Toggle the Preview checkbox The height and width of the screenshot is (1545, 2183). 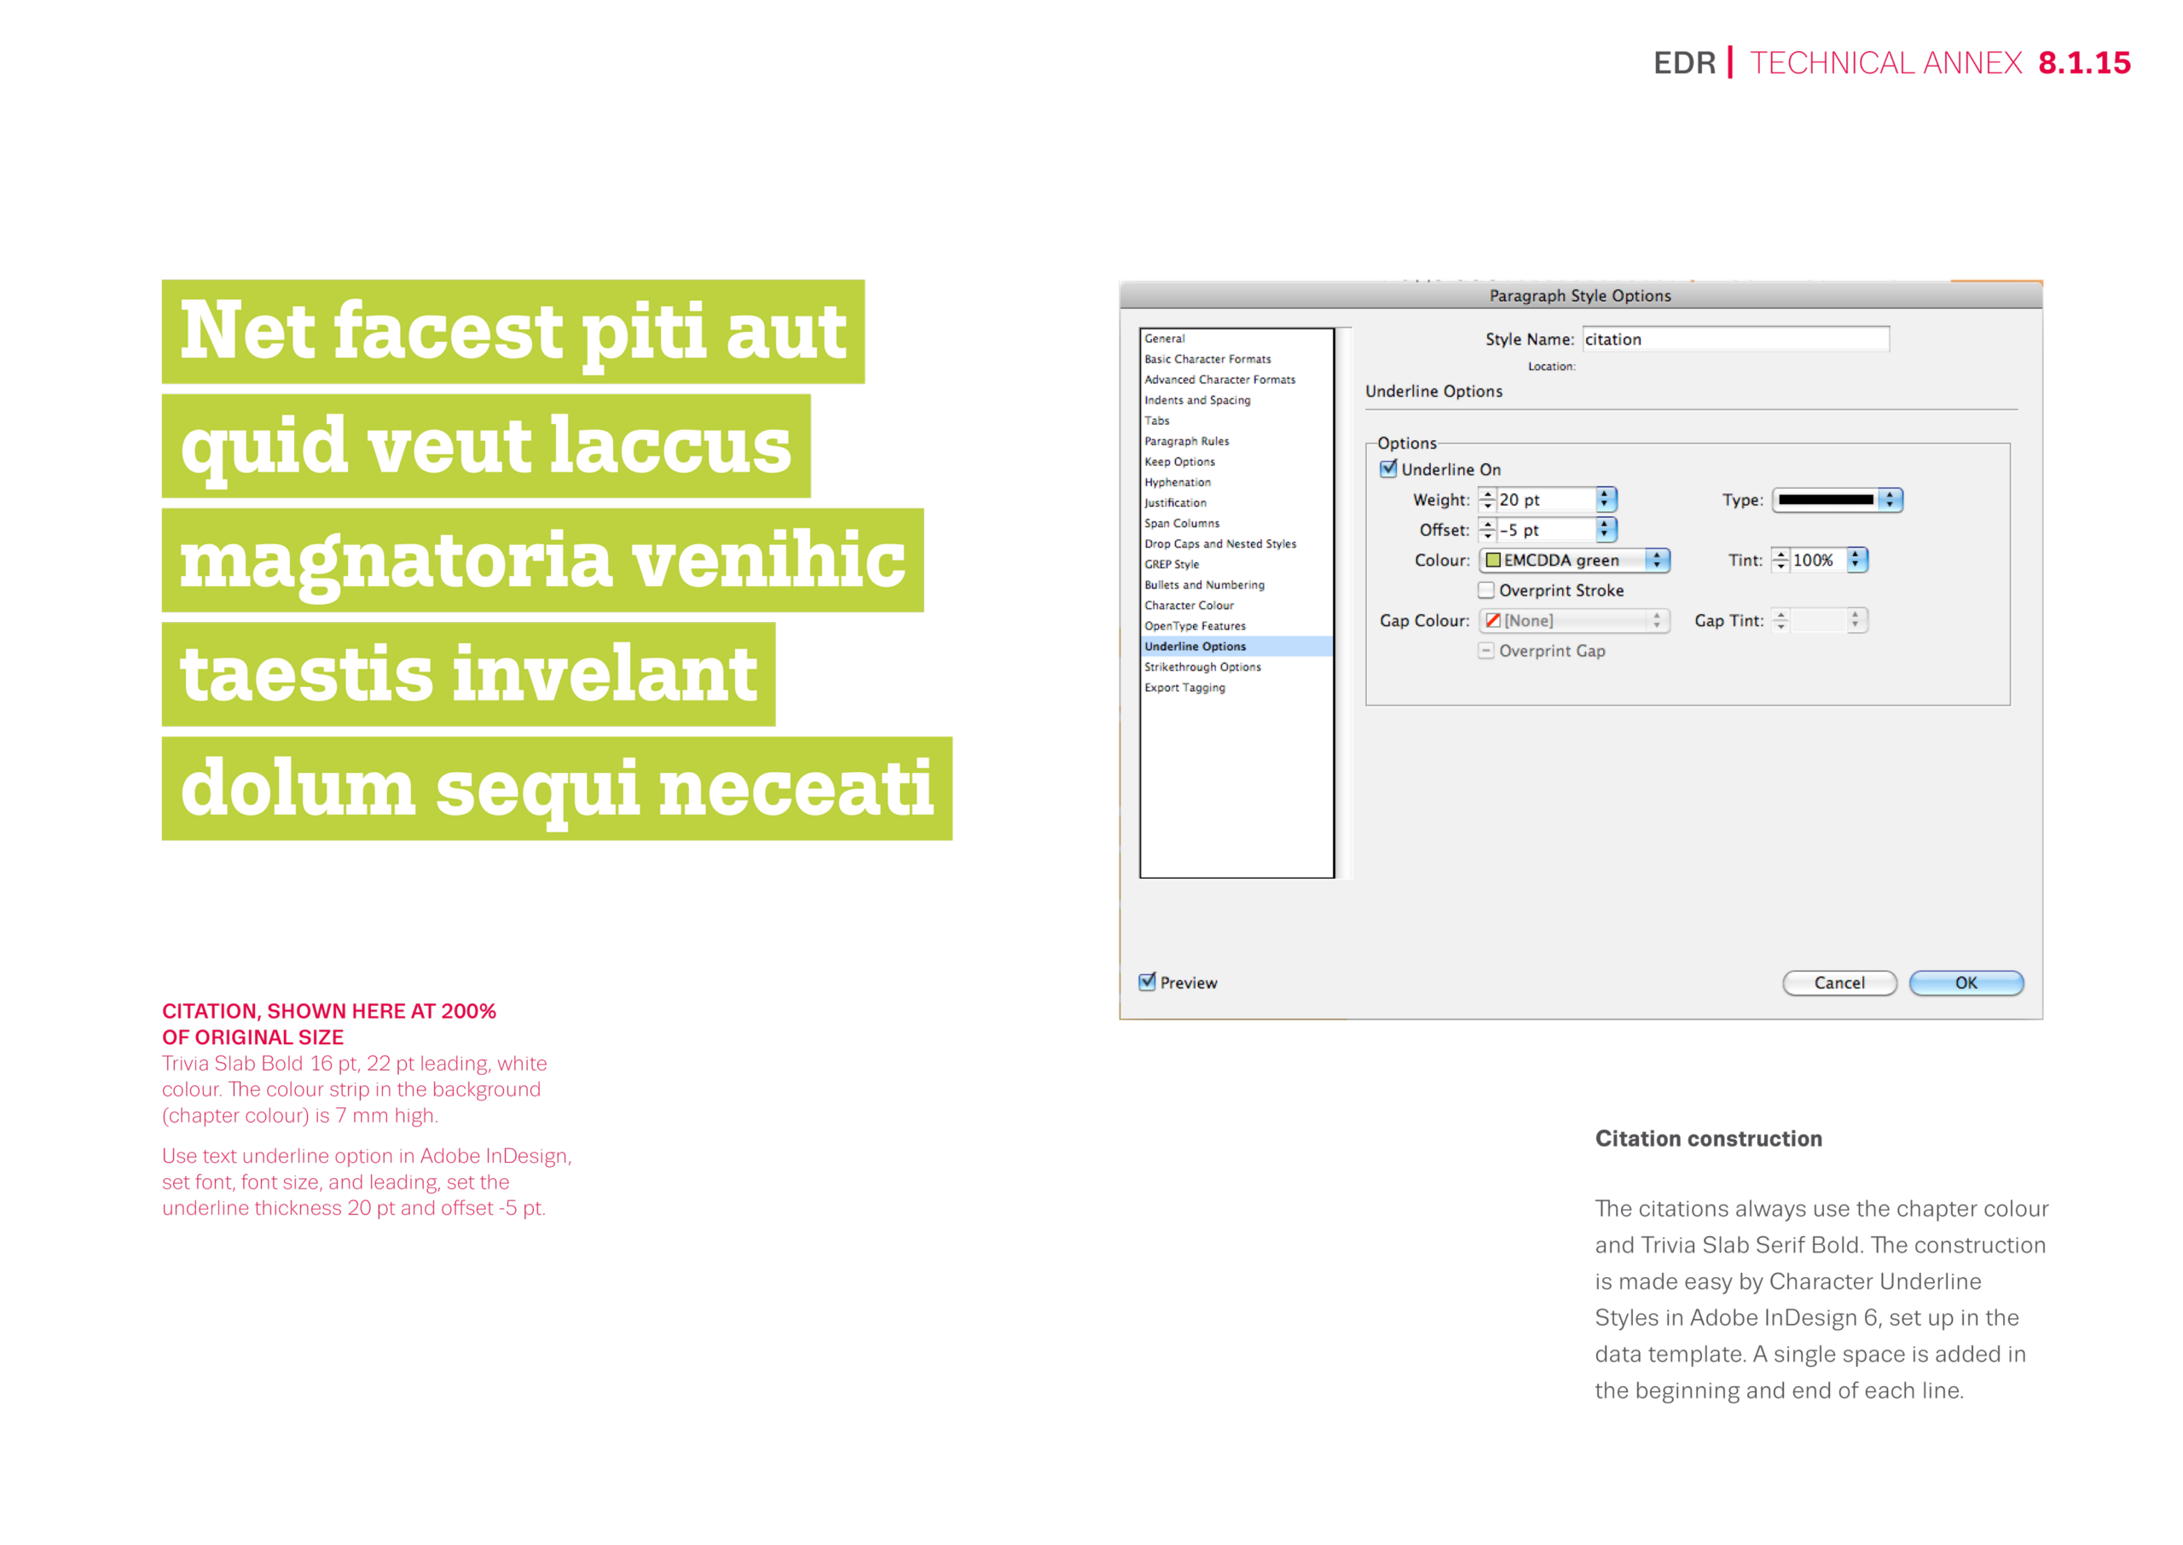[1148, 982]
